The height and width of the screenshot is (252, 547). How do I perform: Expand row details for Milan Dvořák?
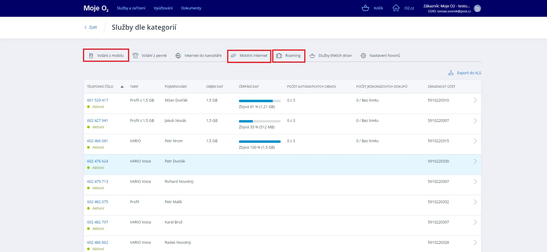(x=475, y=100)
